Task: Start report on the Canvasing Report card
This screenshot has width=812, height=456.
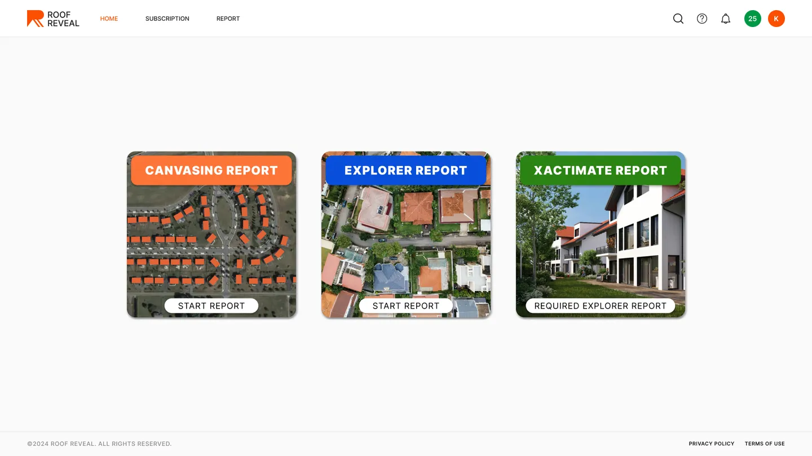Action: click(x=211, y=306)
